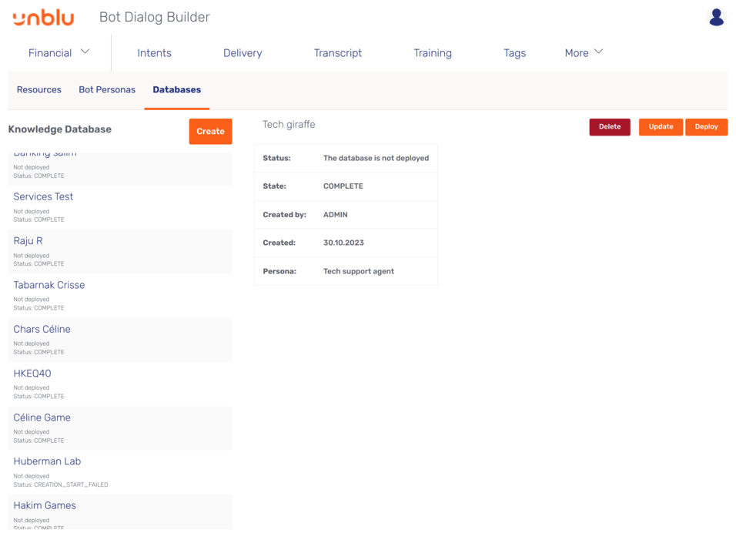736x553 pixels.
Task: Go to the Transcript tab
Action: [x=337, y=53]
